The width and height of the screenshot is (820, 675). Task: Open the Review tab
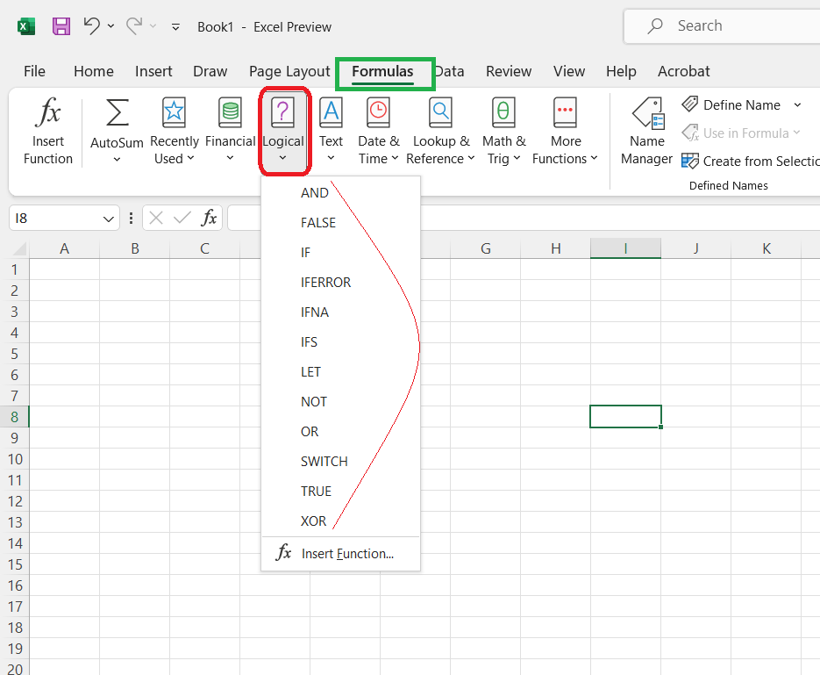pyautogui.click(x=509, y=71)
